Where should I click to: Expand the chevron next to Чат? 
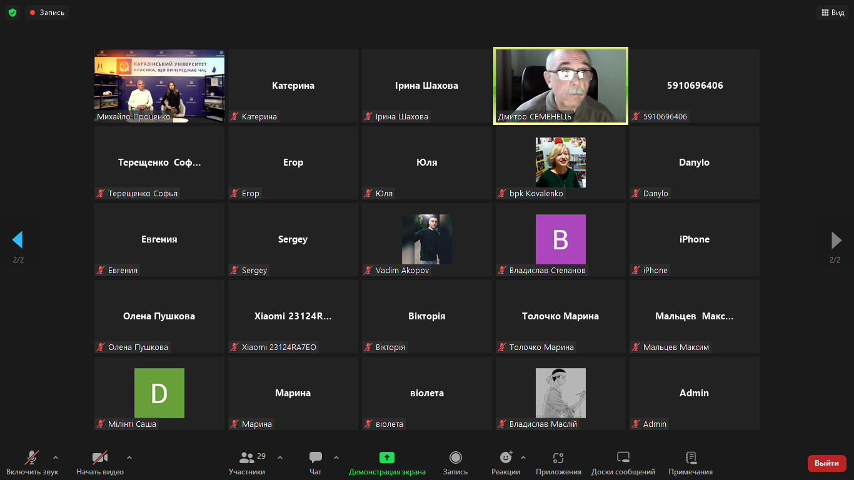tap(336, 457)
